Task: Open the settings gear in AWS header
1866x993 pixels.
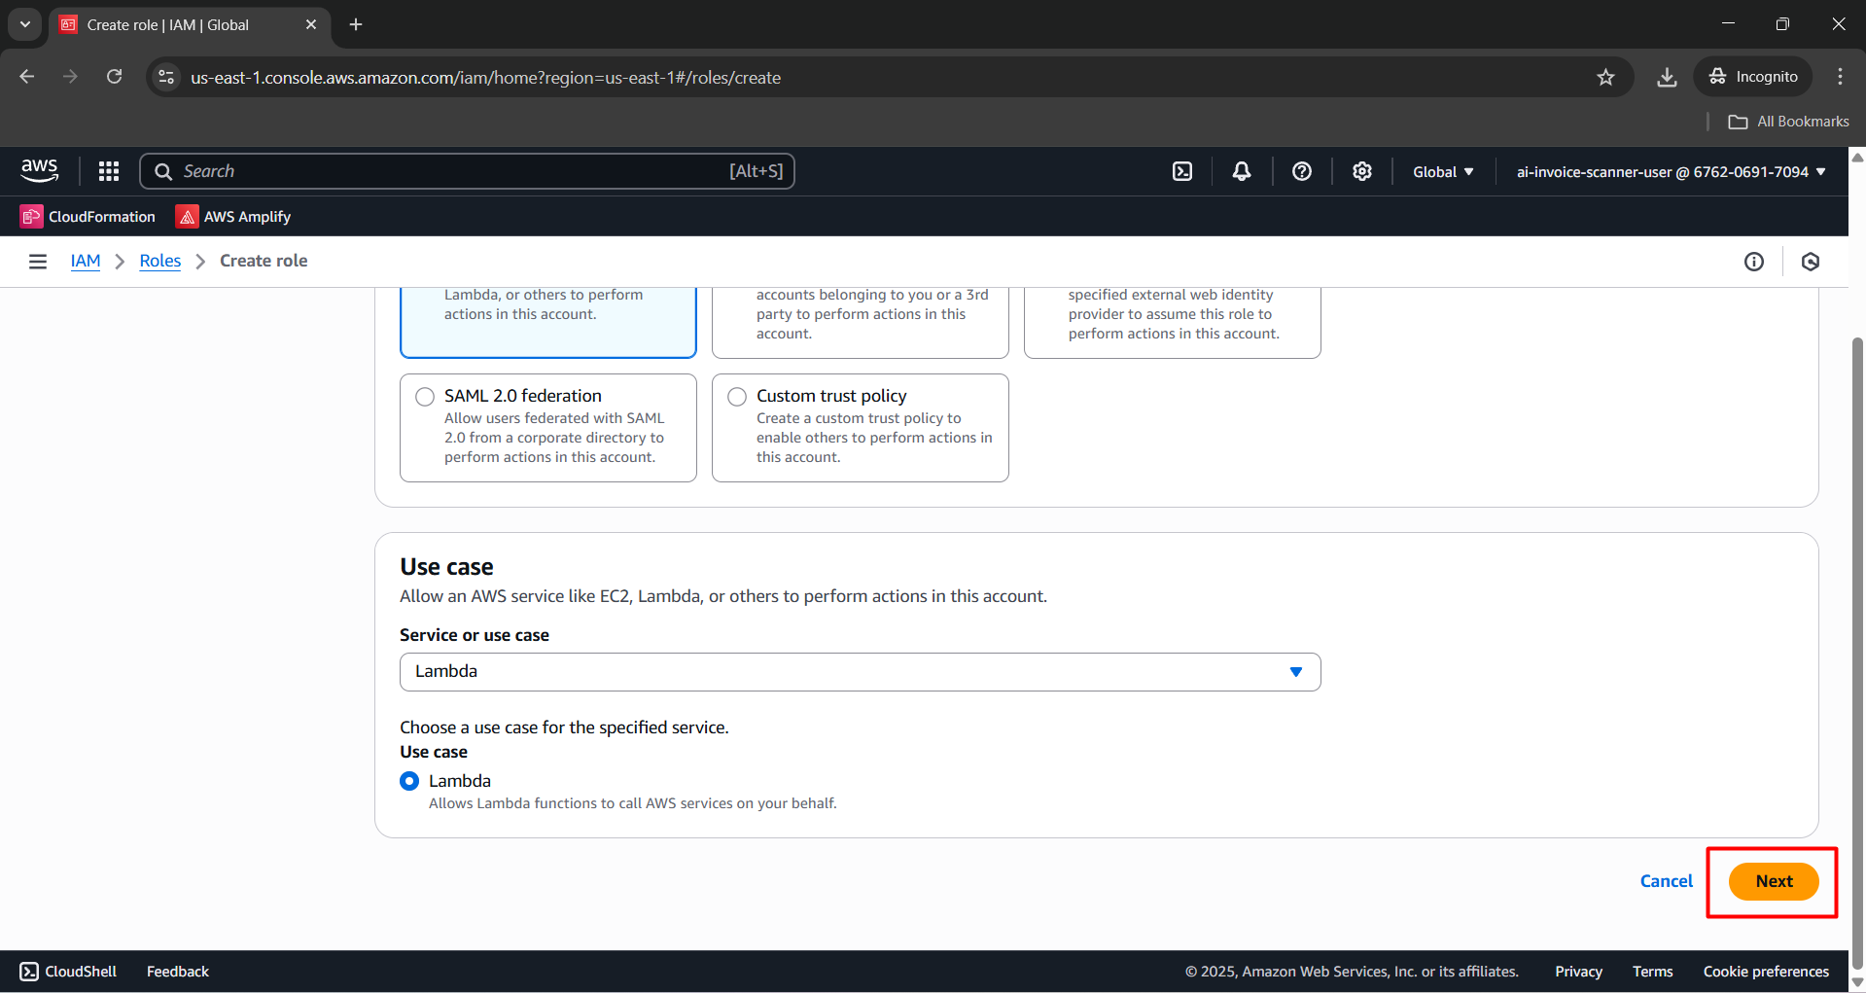Action: point(1361,171)
